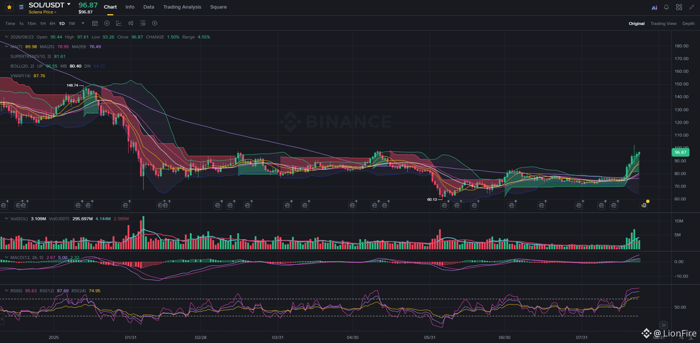Click the circled plus icon in toolbar
This screenshot has height=343, width=700.
pyautogui.click(x=107, y=24)
